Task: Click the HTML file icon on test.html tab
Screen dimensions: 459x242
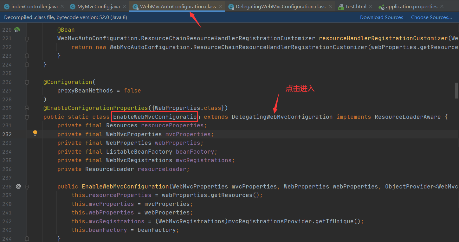Action: click(x=341, y=6)
